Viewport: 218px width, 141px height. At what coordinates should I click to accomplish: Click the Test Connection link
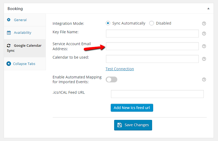click(x=120, y=69)
